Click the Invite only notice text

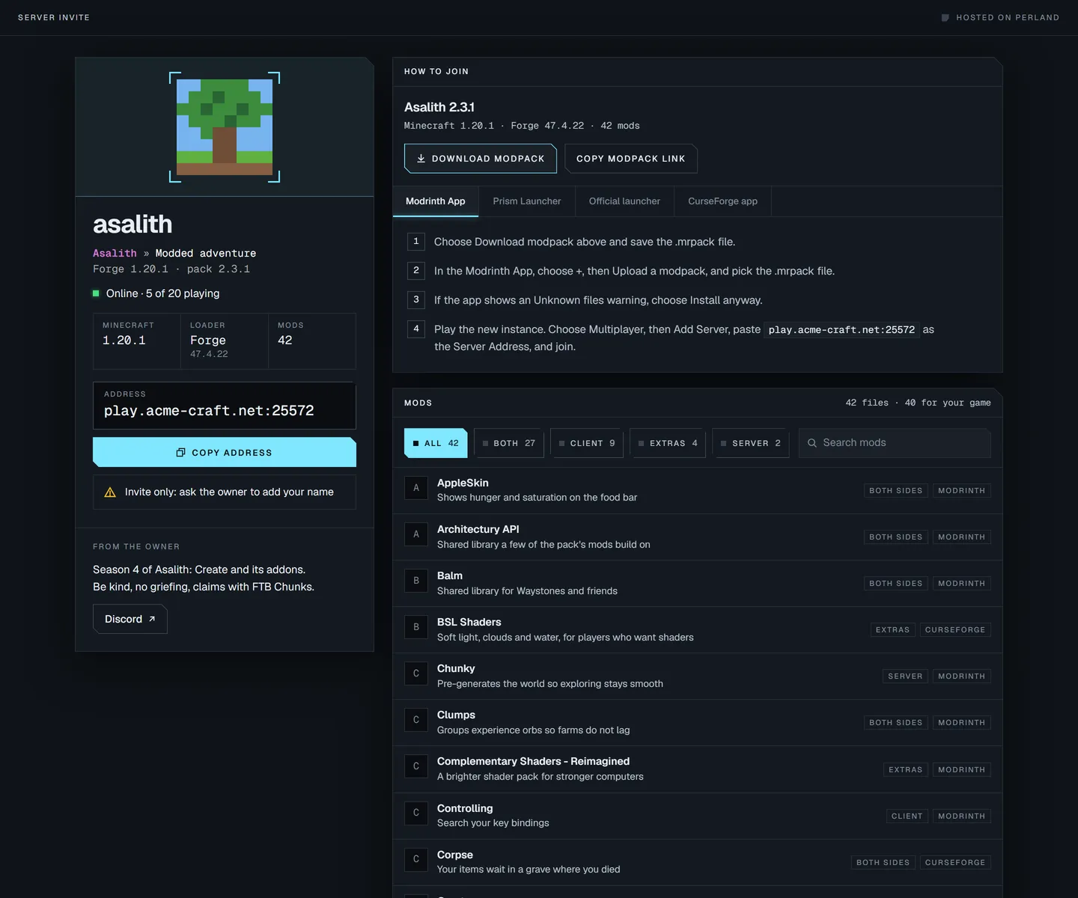pos(229,492)
